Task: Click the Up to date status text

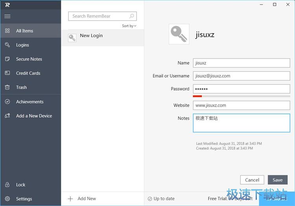Action: coord(164,199)
